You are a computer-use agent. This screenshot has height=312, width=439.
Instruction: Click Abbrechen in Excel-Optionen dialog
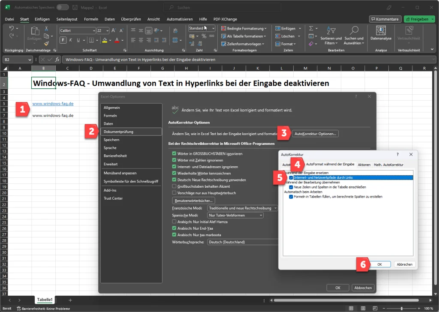point(363,288)
